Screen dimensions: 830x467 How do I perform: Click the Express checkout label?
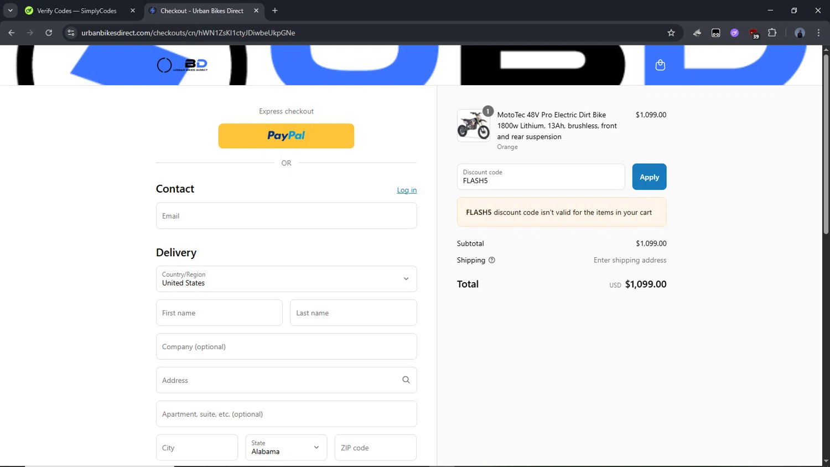point(286,111)
